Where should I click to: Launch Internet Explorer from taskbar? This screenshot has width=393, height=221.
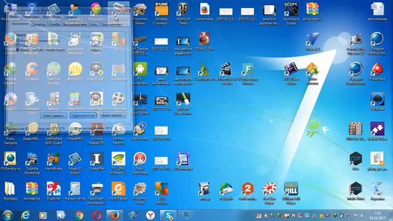(25, 215)
